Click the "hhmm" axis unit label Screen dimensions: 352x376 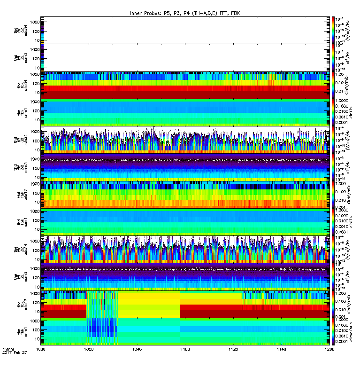(8, 349)
